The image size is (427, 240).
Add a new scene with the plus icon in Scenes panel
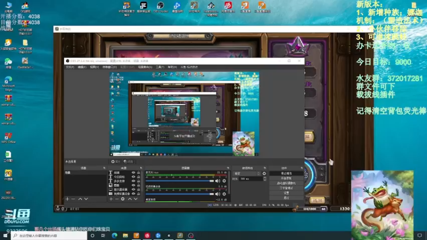[x=67, y=199]
